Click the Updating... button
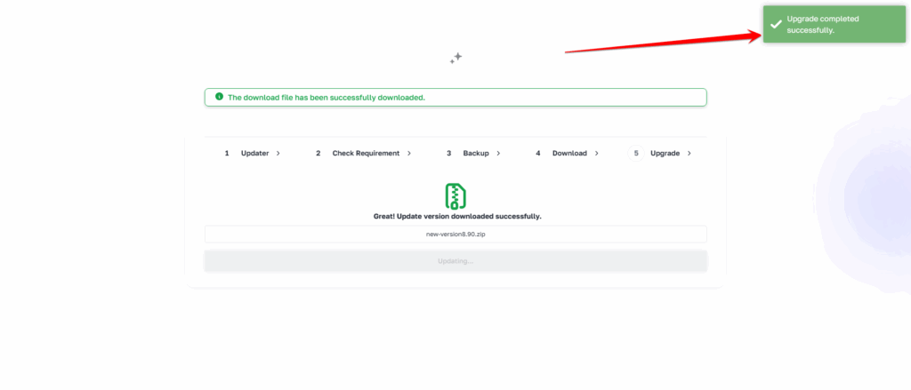 point(455,261)
